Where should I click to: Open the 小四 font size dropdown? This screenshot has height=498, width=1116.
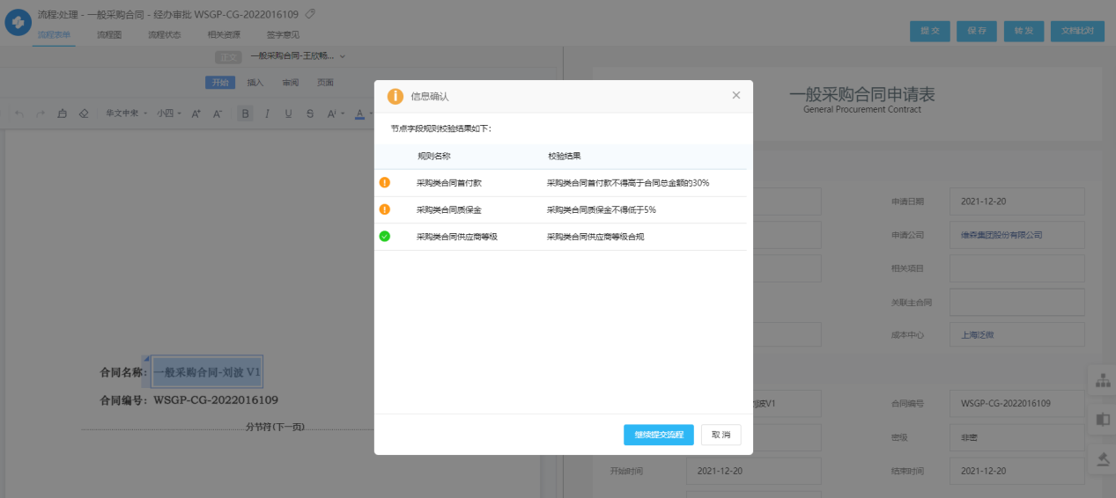coord(168,114)
